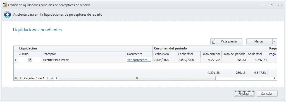Viewport: 286px width, 102px height.
Task: Click the Resumen del período band header
Action: 210,49
